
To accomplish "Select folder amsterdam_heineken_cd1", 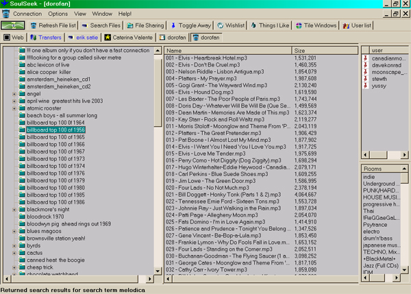I will [59, 79].
